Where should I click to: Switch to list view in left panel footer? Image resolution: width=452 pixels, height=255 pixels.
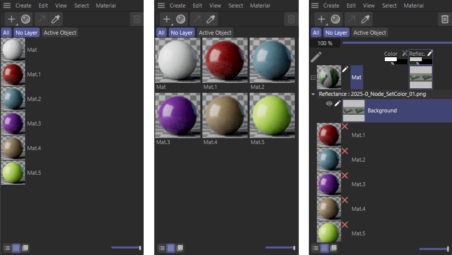click(7, 248)
